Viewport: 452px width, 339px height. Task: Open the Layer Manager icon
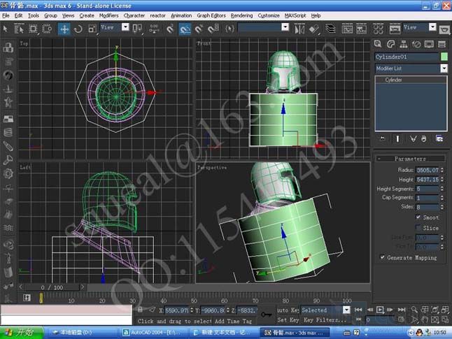330,29
